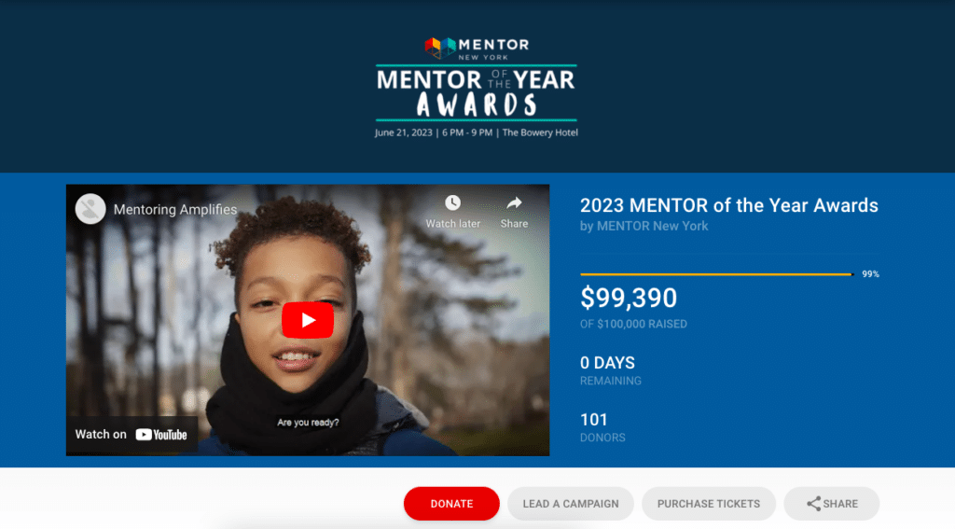This screenshot has width=955, height=529.
Task: Click the 101 donors count
Action: (594, 420)
